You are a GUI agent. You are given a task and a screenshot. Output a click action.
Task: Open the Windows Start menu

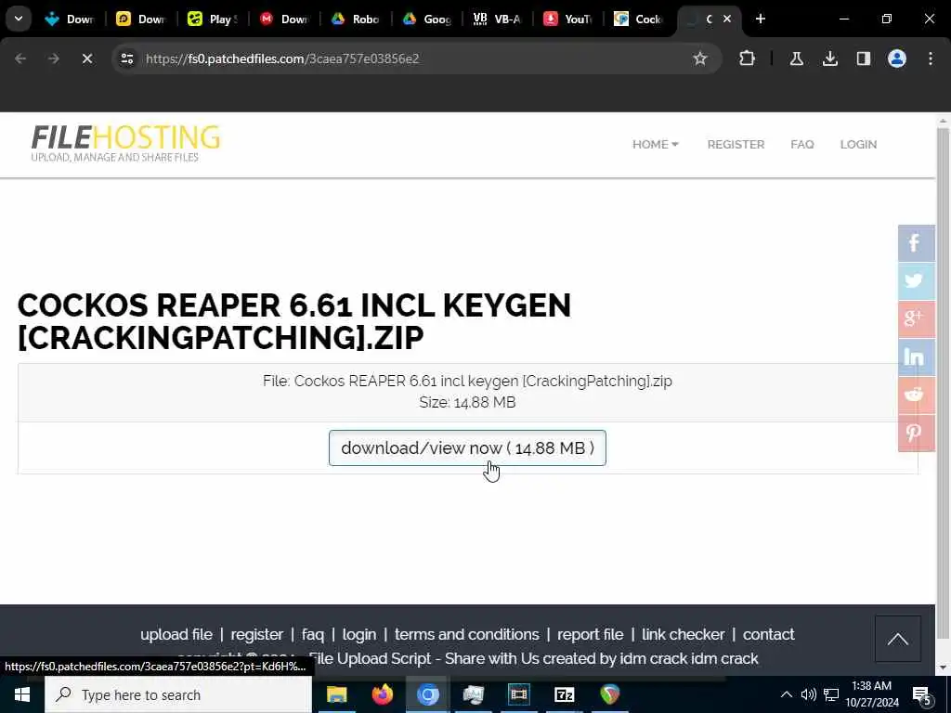[x=22, y=694]
